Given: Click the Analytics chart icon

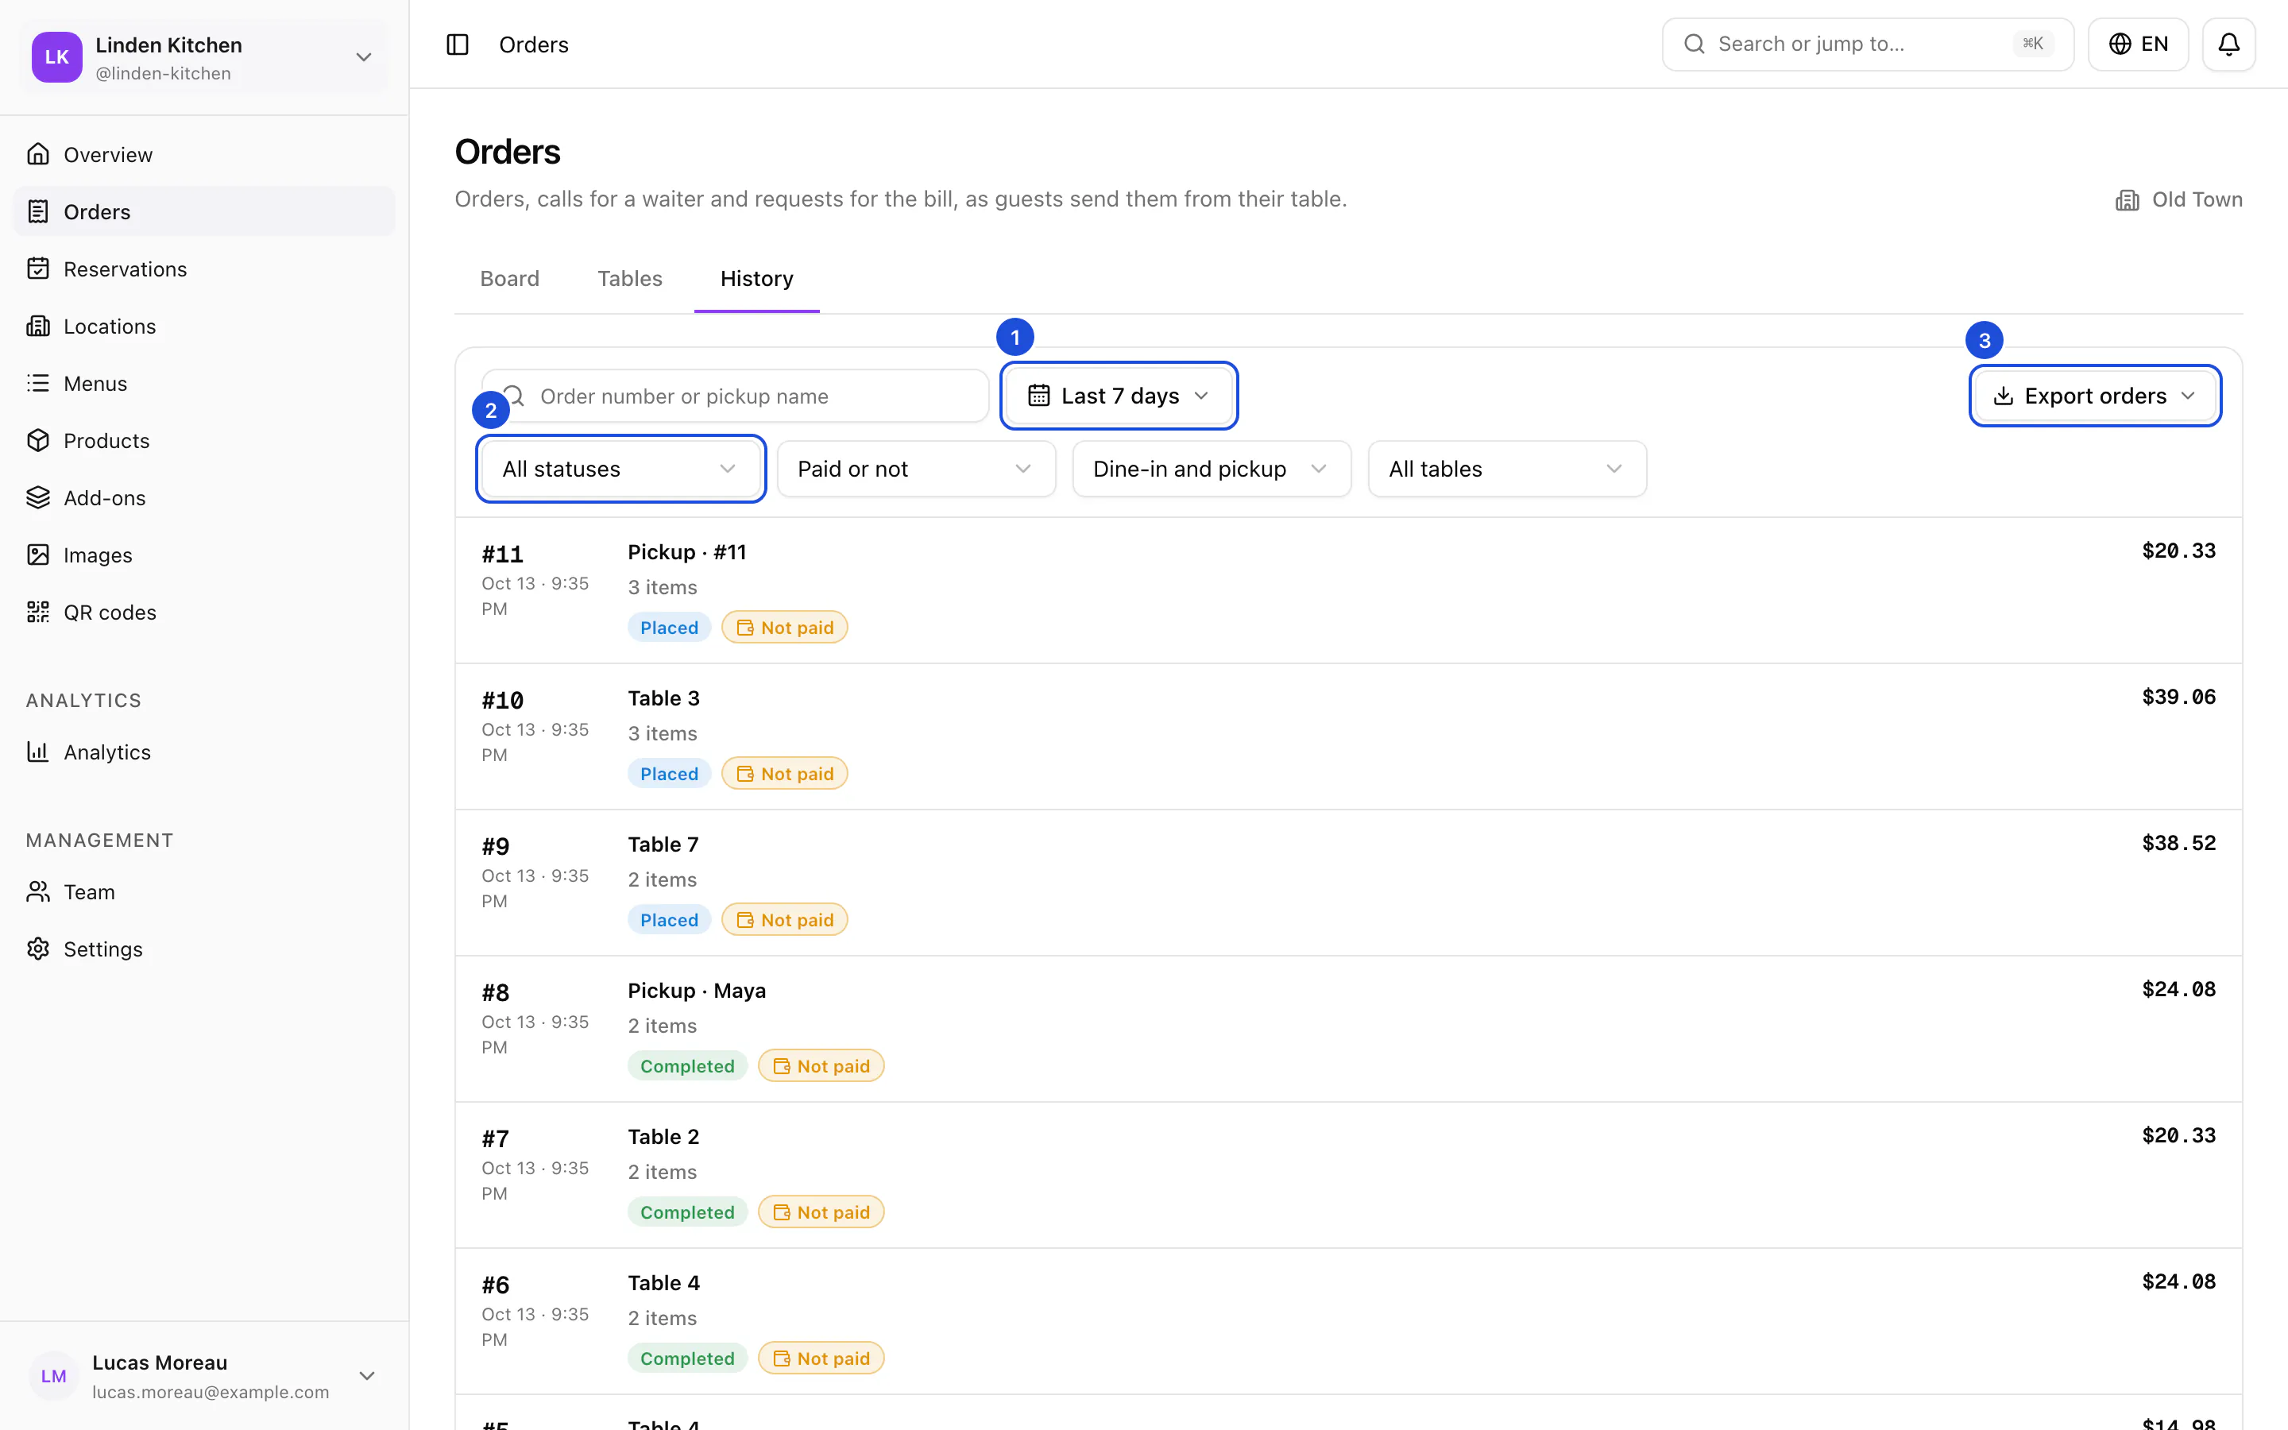Looking at the screenshot, I should point(38,752).
